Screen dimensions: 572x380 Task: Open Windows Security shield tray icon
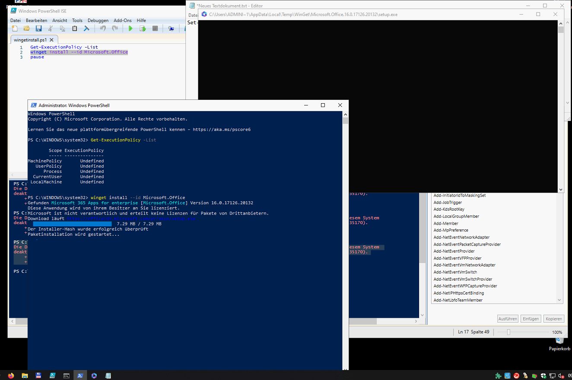tap(543, 376)
